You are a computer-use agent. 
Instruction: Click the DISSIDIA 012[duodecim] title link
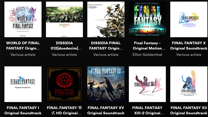[x=64, y=46]
